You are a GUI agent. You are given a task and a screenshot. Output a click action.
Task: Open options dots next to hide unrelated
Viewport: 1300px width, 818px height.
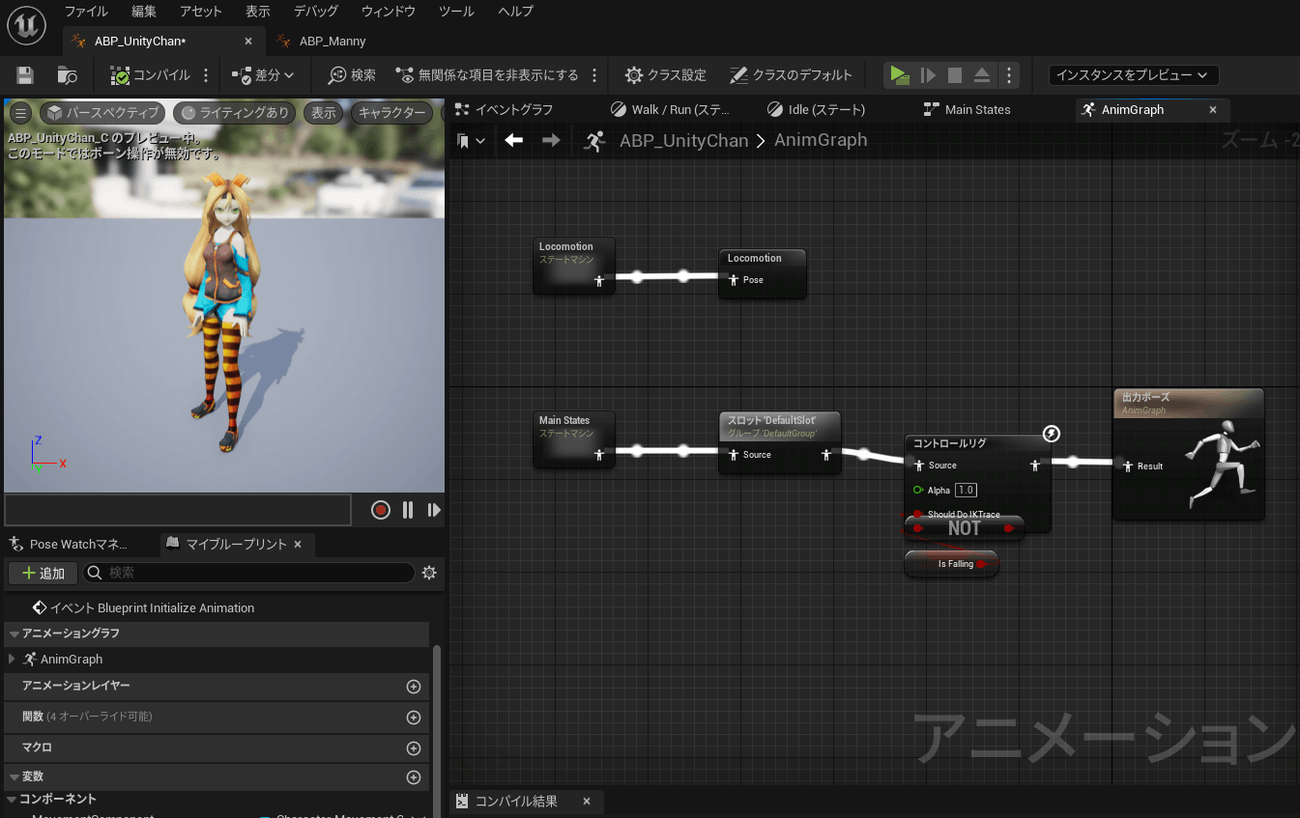593,75
